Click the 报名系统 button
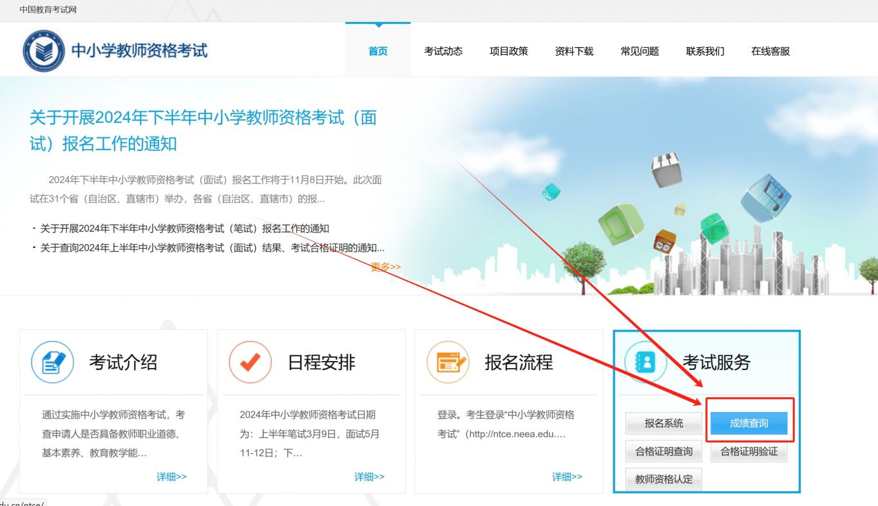Viewport: 878px width, 506px height. click(x=663, y=423)
